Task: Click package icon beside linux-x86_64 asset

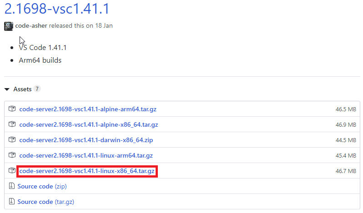Action: pyautogui.click(x=12, y=170)
